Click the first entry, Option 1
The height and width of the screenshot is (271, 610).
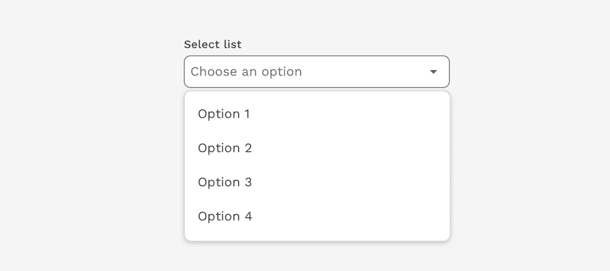(224, 114)
